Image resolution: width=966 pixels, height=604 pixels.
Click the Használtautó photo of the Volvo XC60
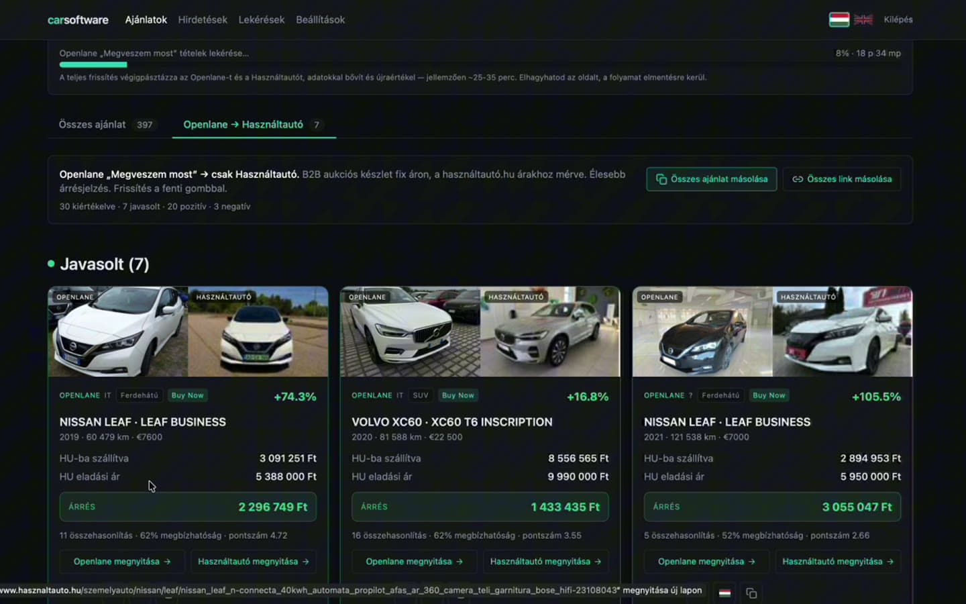pyautogui.click(x=551, y=332)
